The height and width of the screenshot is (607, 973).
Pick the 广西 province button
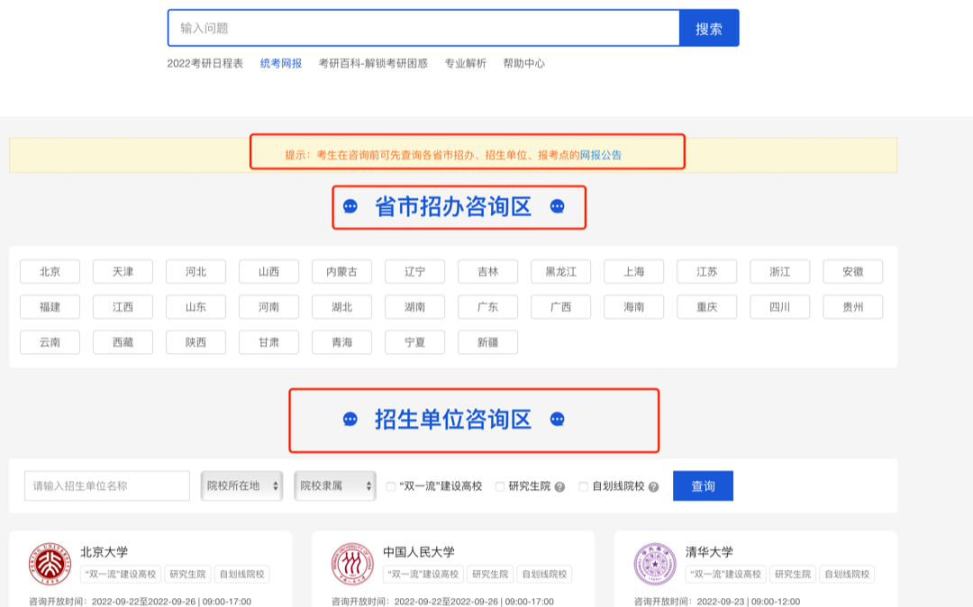tap(561, 307)
